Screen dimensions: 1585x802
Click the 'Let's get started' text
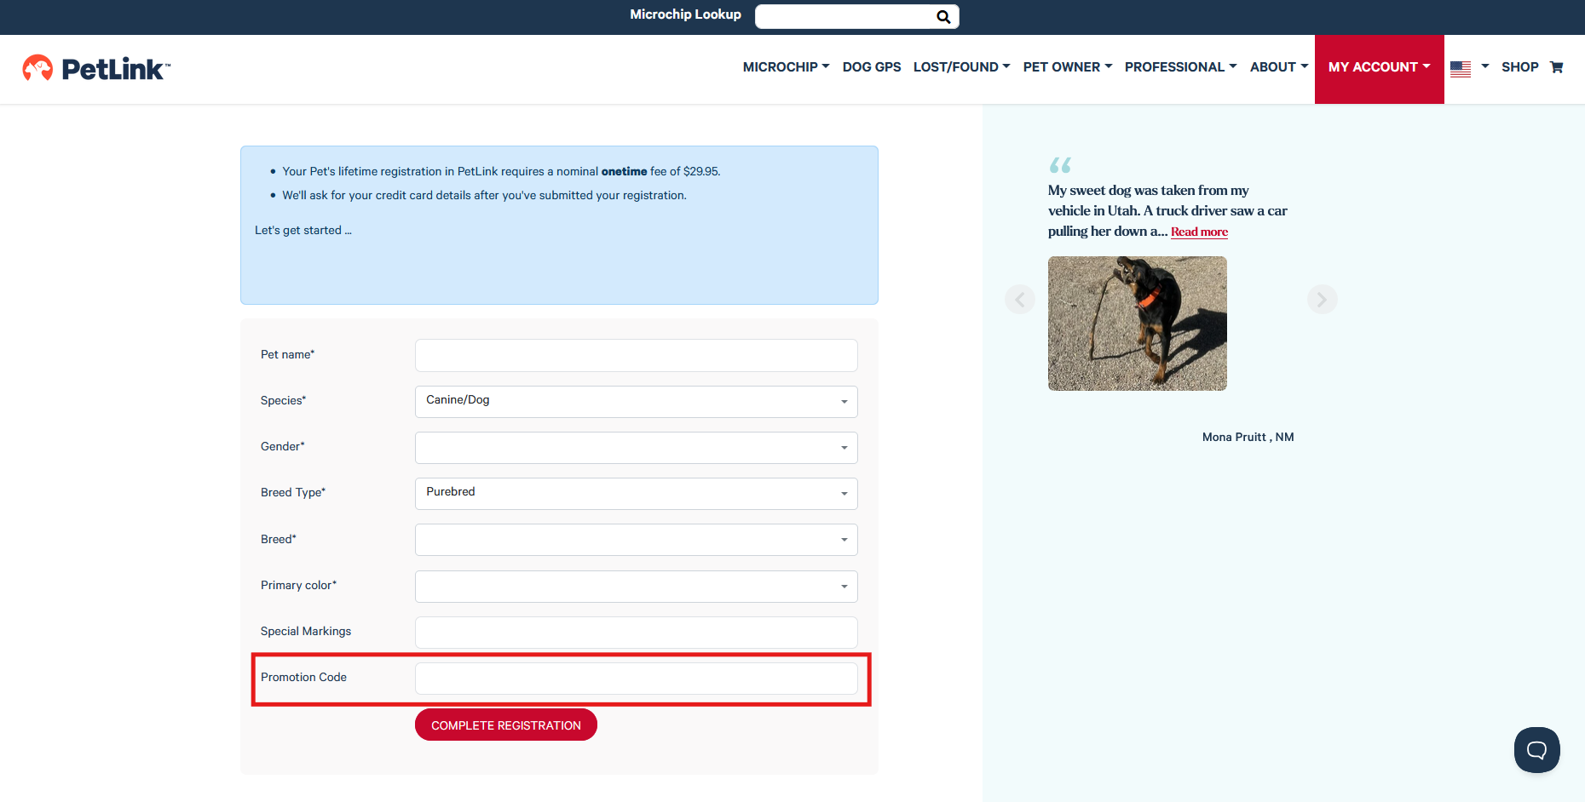(x=303, y=231)
